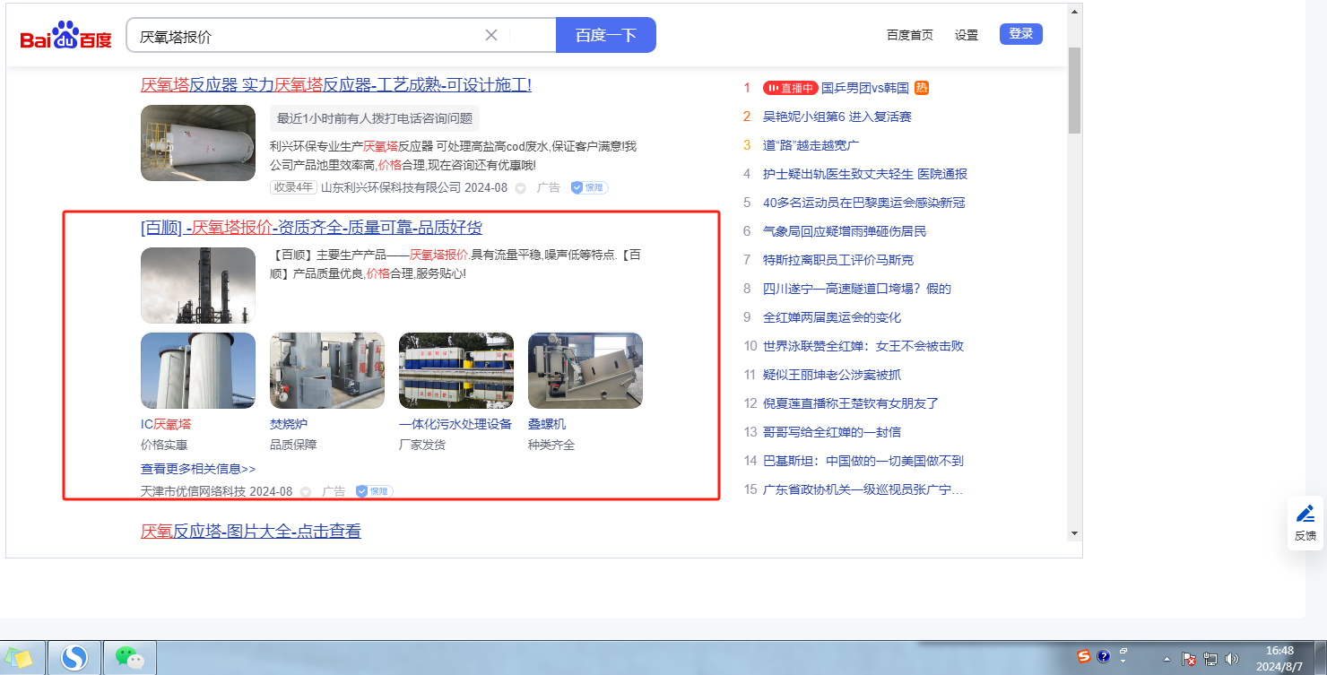The image size is (1327, 675).
Task: Open the 厌氧反应塔-图片大全 result link
Action: pos(251,532)
